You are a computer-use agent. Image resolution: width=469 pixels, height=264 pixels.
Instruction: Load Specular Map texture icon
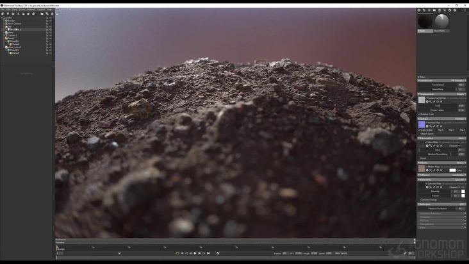427,187
